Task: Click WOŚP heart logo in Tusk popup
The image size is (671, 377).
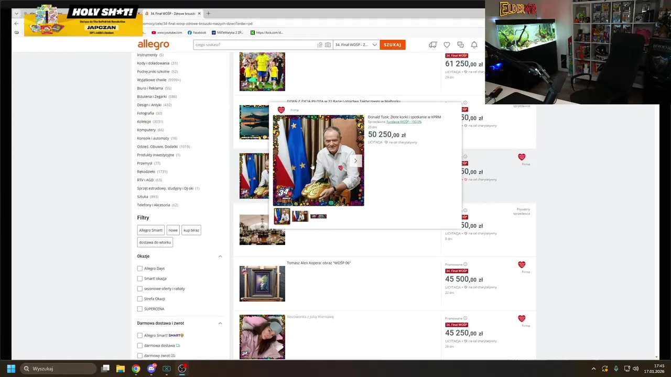Action: click(281, 110)
